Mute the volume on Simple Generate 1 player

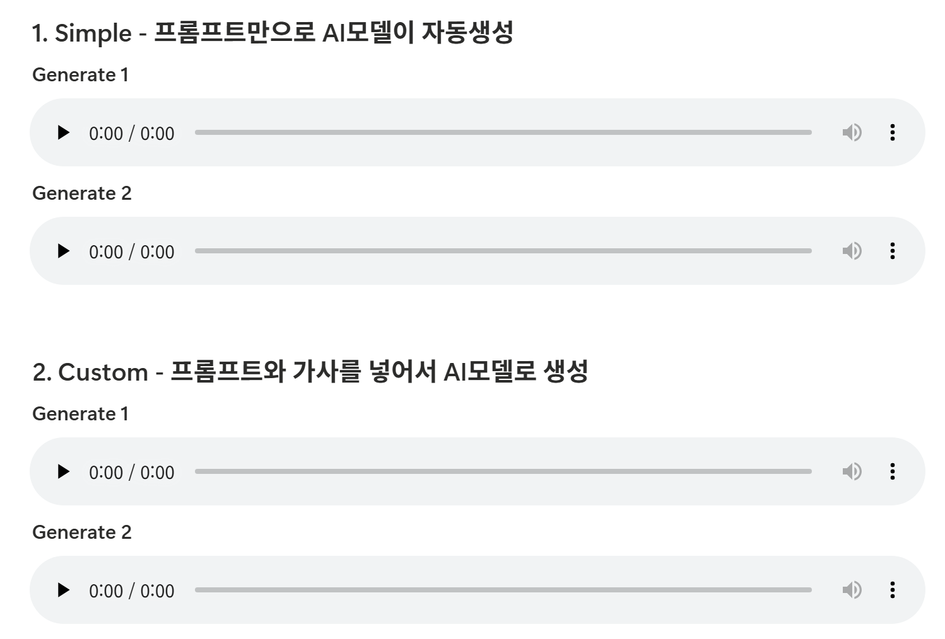[852, 132]
